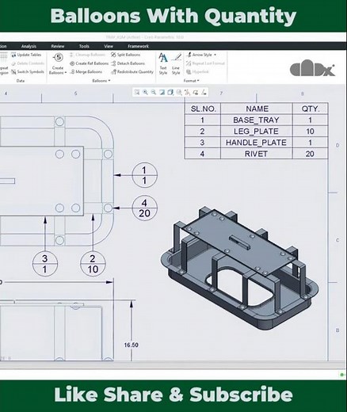Click Display Style cube icon

pyautogui.click(x=170, y=92)
